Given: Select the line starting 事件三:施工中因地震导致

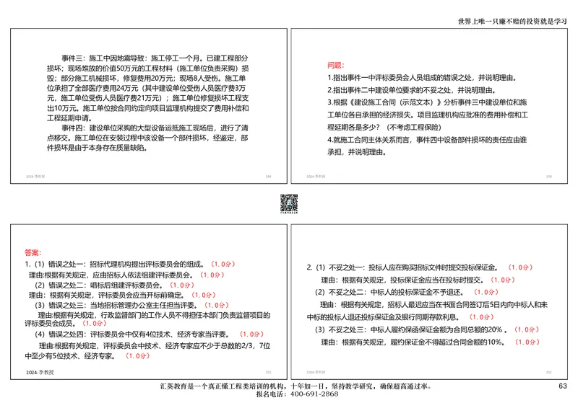Looking at the screenshot, I should tap(155, 58).
